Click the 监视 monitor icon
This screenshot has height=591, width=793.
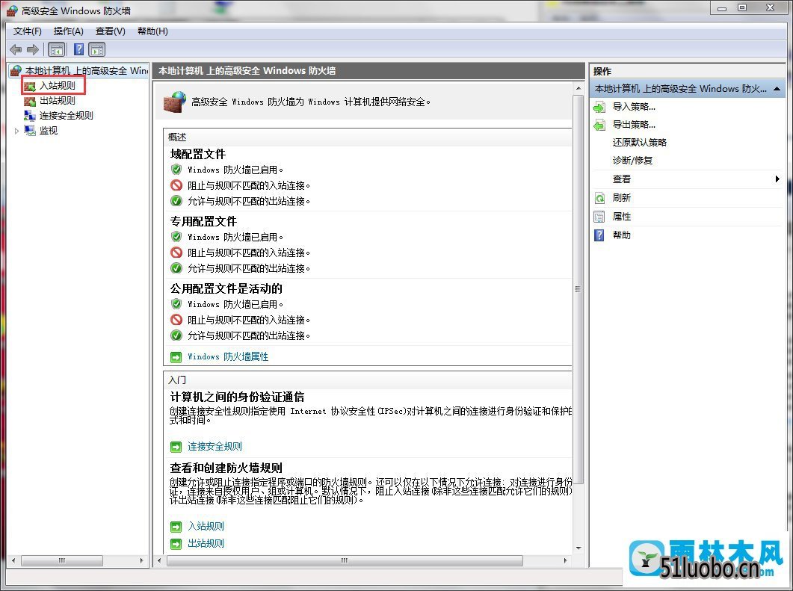[30, 131]
